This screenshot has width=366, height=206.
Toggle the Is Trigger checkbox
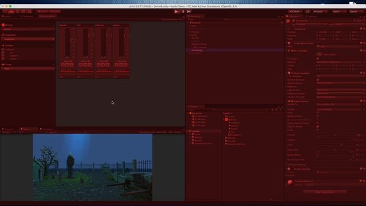click(318, 58)
